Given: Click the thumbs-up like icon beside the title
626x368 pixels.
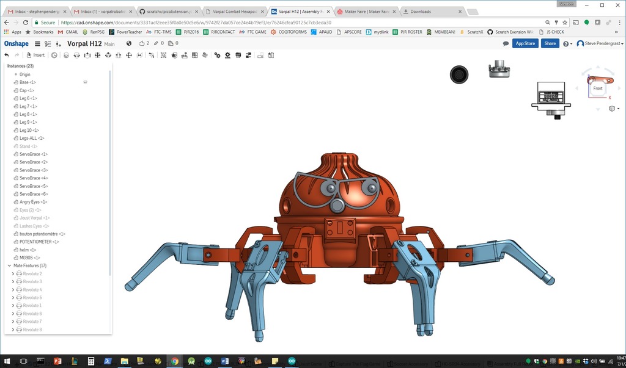Looking at the screenshot, I should pyautogui.click(x=142, y=43).
